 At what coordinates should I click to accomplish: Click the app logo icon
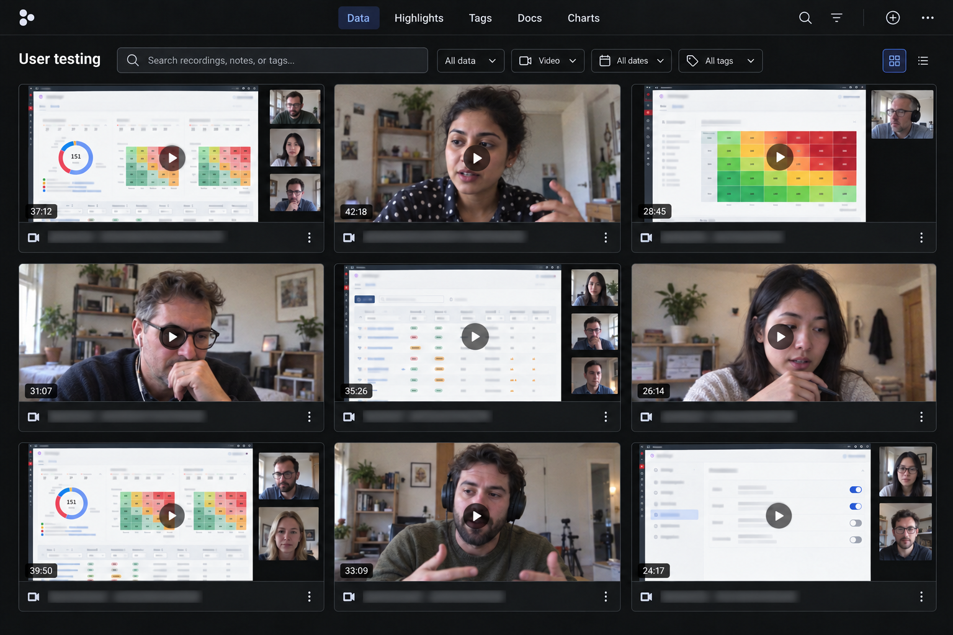(26, 17)
